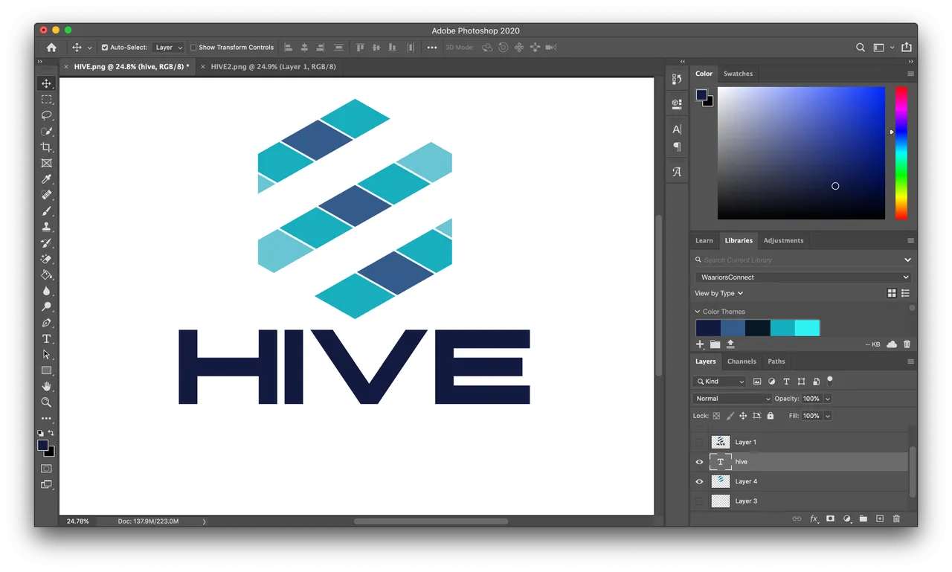Select the Zoom tool in toolbox

coord(46,402)
